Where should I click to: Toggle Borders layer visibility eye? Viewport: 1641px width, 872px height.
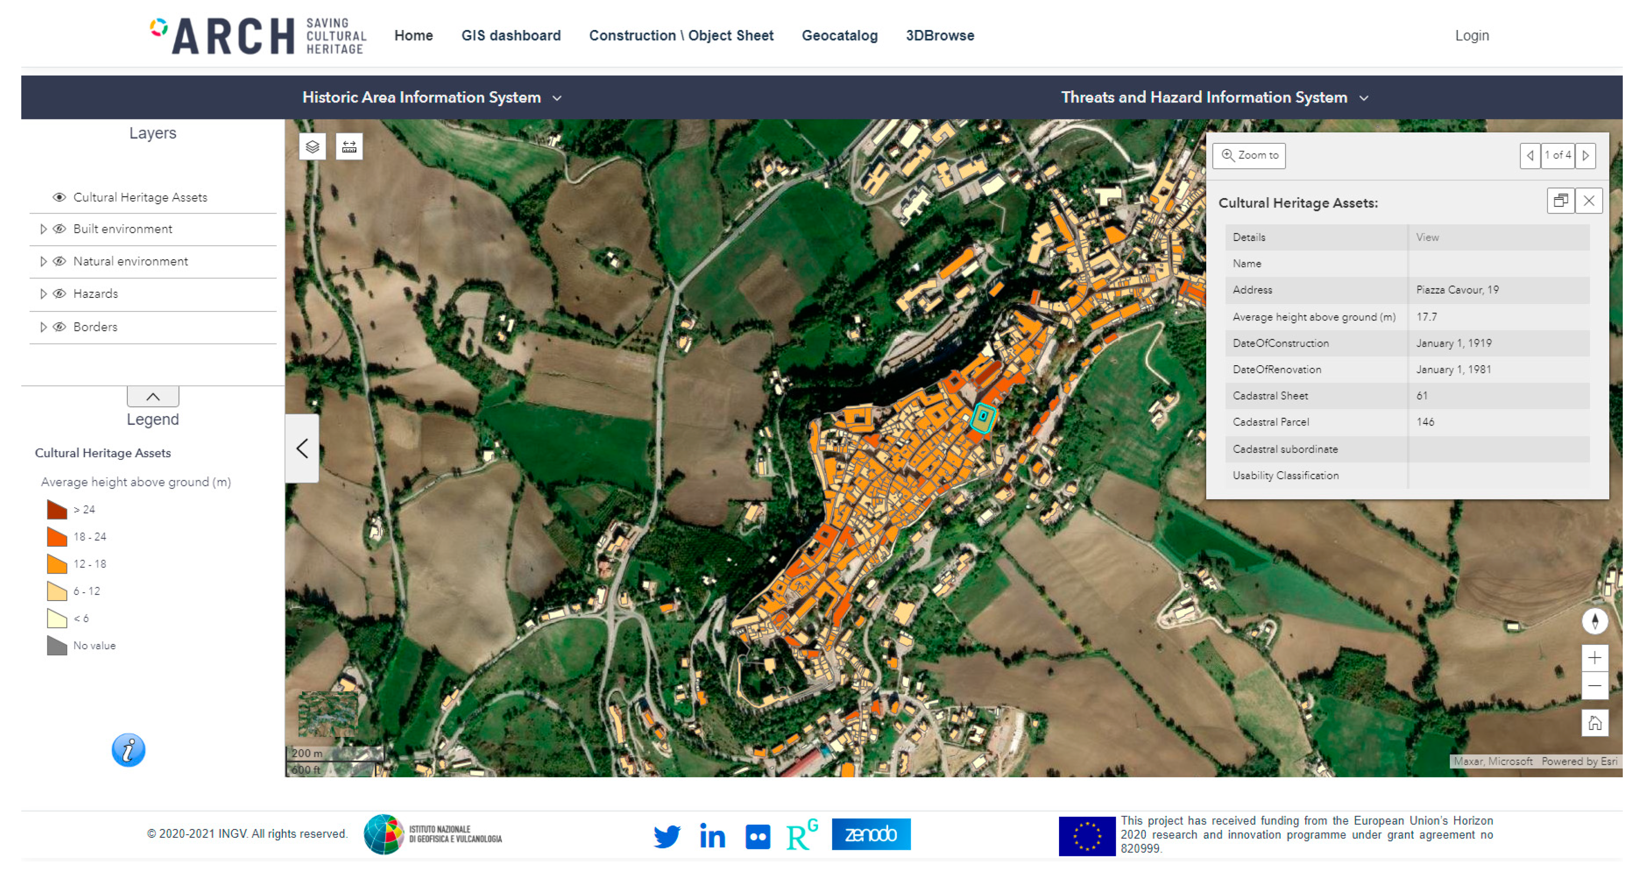(x=59, y=327)
